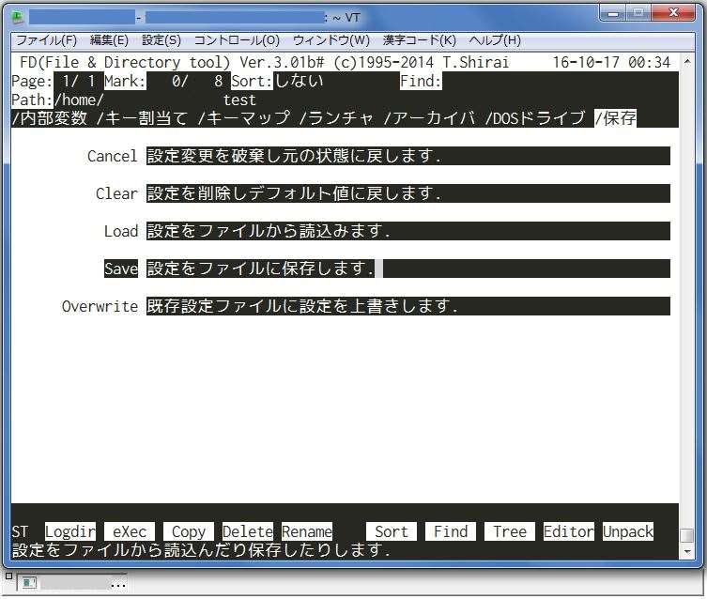
Task: Click the taskbar terminal window icon
Action: [x=29, y=583]
